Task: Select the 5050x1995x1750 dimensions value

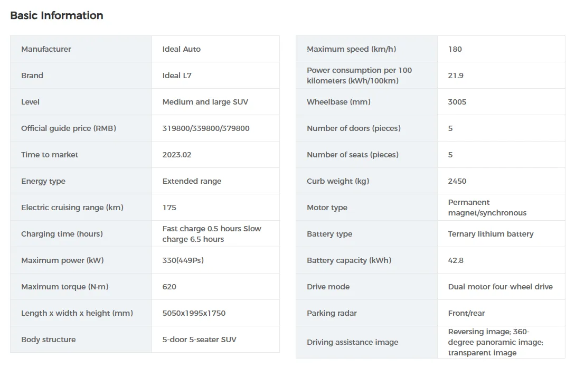Action: (x=194, y=313)
